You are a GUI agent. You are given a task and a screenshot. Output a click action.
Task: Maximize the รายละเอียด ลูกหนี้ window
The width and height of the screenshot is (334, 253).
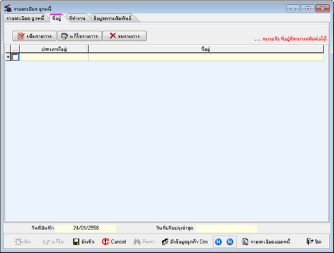point(308,8)
